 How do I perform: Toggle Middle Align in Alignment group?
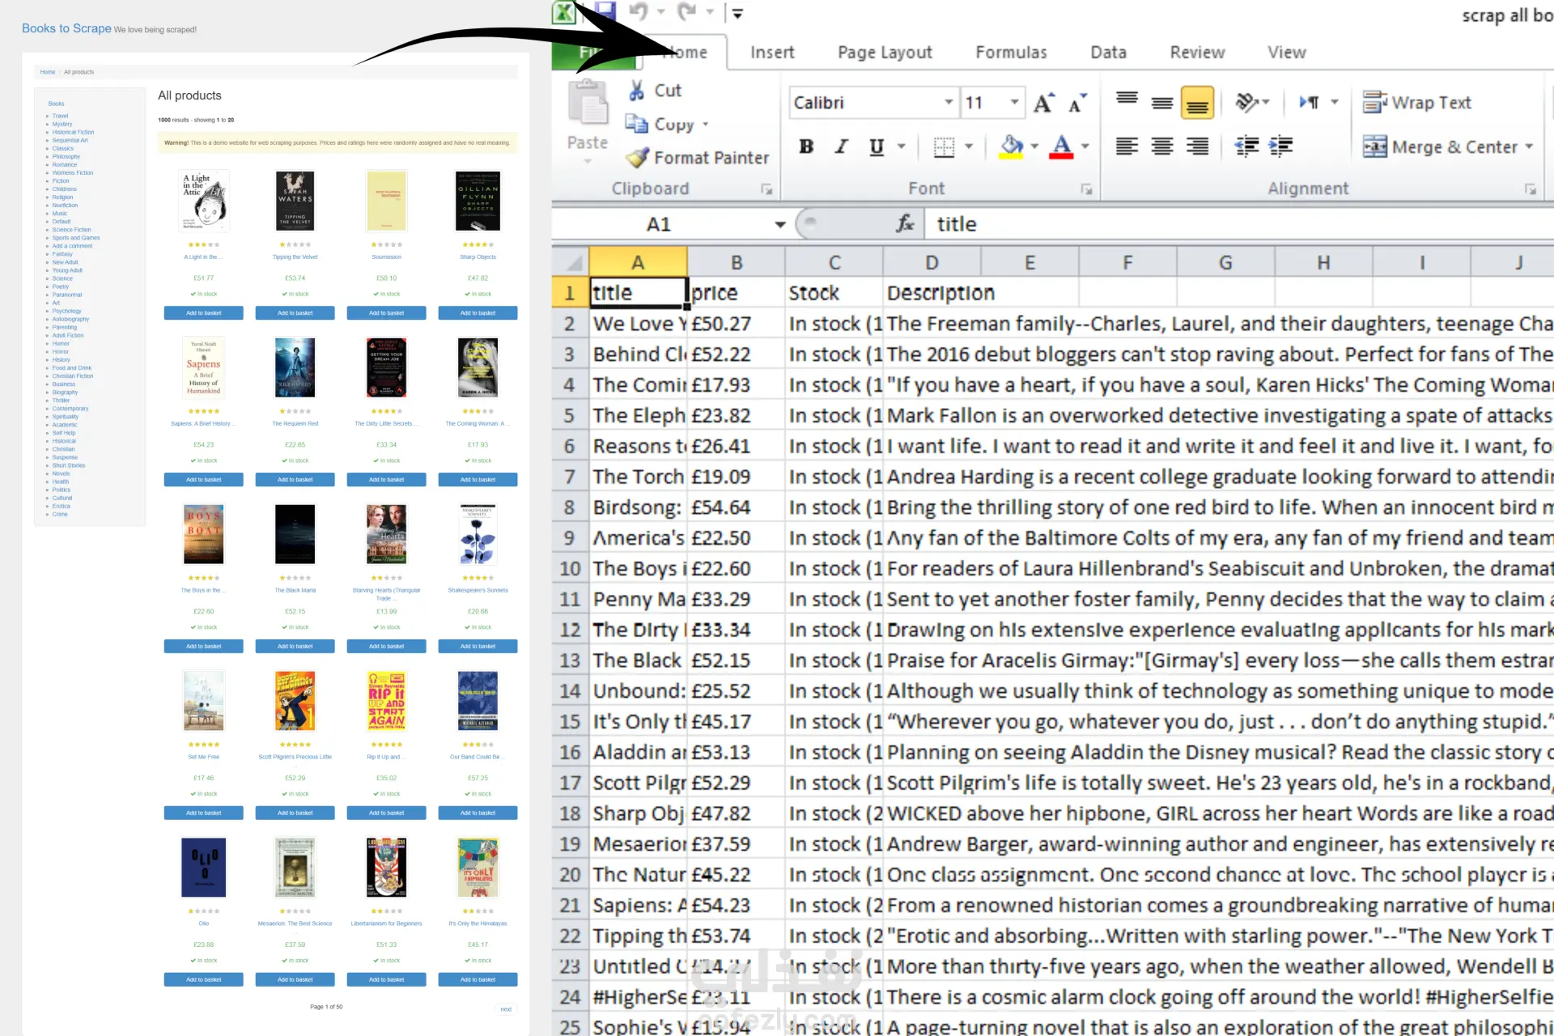(x=1162, y=102)
